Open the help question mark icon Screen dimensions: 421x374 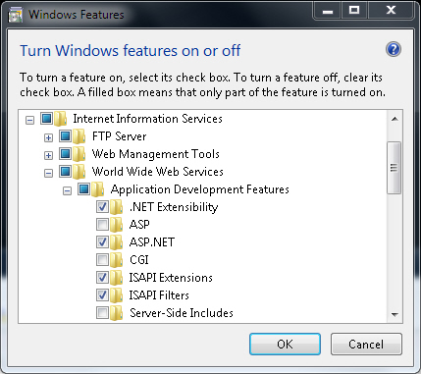394,50
